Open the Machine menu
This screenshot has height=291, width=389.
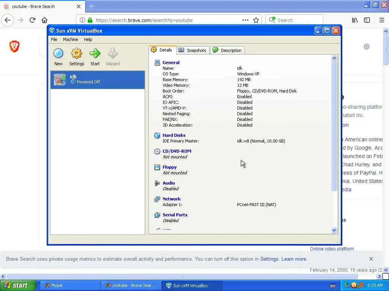[x=70, y=39]
